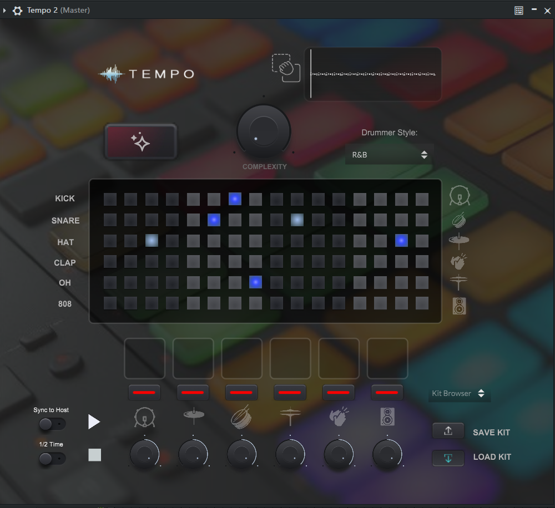Enable the last step in the 808 row
The image size is (555, 508).
click(422, 303)
